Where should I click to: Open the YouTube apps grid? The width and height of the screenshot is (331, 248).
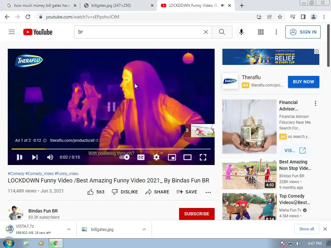coord(261,32)
